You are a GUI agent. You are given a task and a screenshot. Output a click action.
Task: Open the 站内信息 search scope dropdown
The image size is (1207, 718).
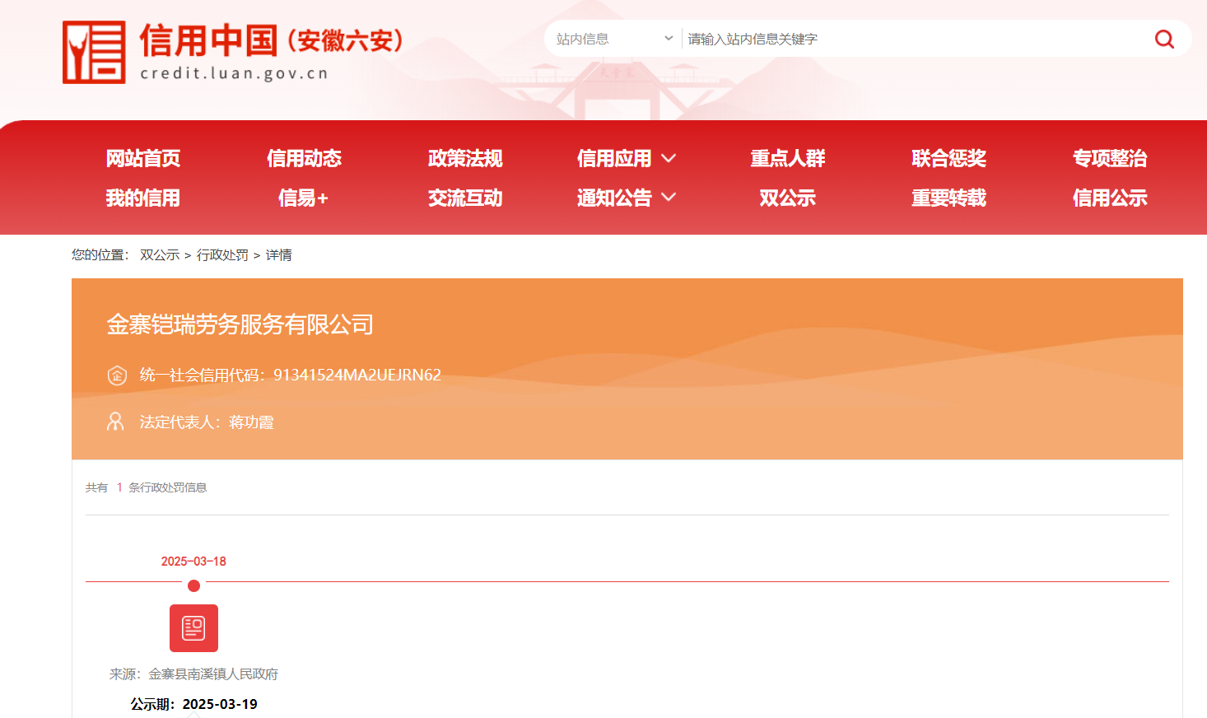[x=615, y=39]
